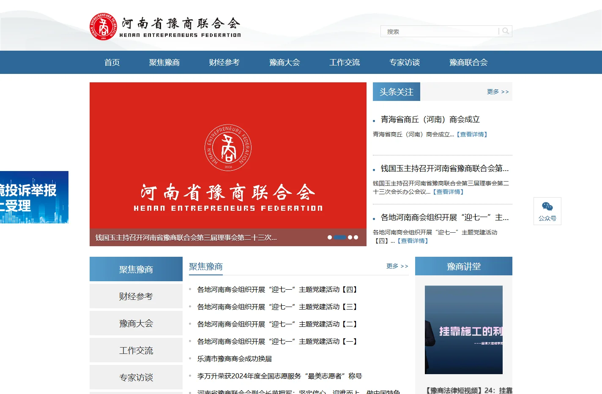
Task: Open article 主题党建活动【三】 in list
Action: click(279, 307)
